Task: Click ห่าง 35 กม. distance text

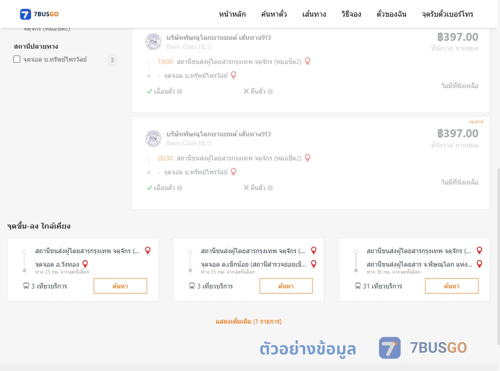Action: (228, 272)
